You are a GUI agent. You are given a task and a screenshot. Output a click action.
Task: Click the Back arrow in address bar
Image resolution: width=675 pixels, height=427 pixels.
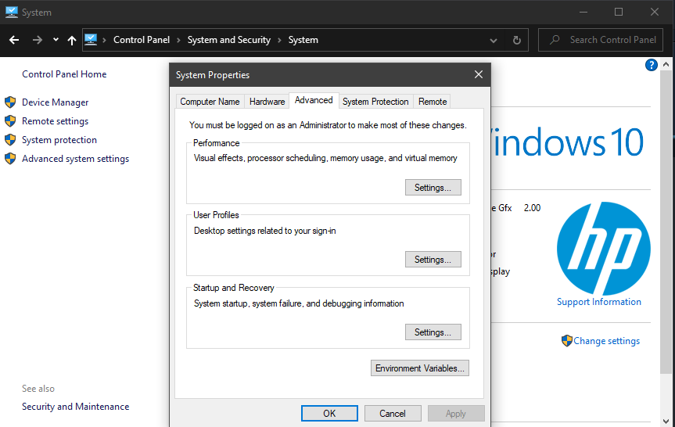click(14, 40)
